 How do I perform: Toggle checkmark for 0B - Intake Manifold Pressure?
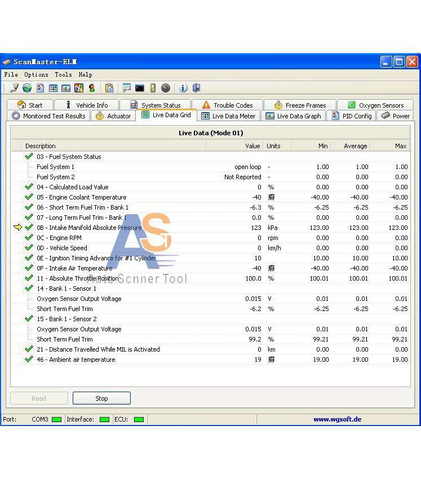coord(29,227)
